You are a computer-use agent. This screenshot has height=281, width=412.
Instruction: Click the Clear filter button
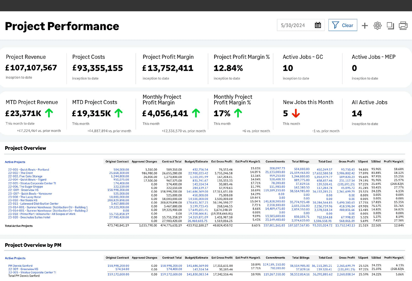[x=343, y=25]
